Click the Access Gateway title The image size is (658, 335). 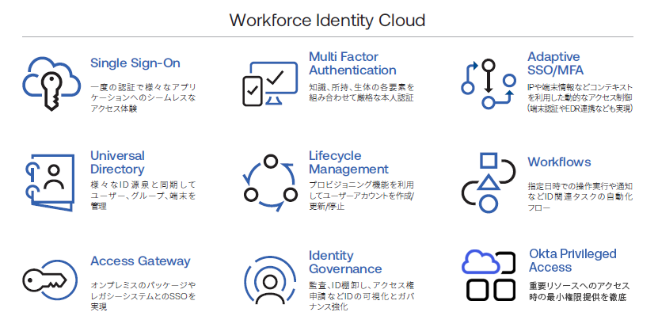click(140, 261)
